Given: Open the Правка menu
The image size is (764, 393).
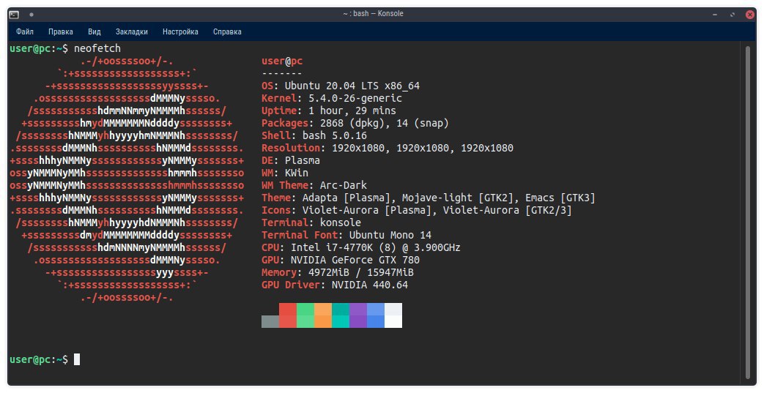Looking at the screenshot, I should 61,31.
